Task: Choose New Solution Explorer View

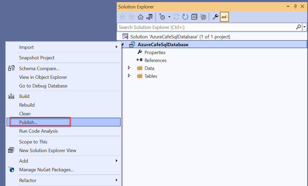Action: [x=63, y=151]
